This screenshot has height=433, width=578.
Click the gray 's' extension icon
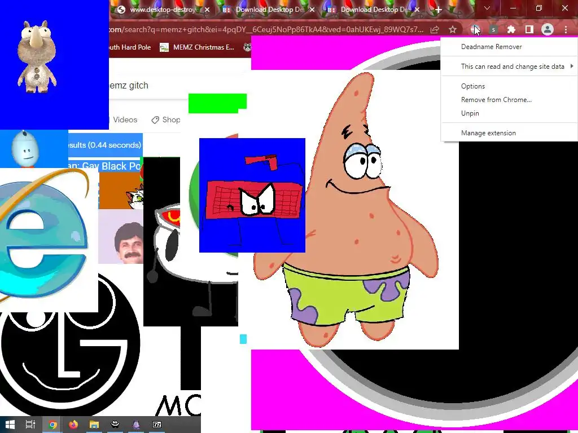(493, 29)
